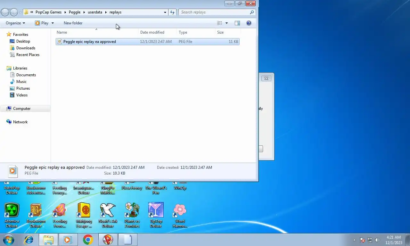The width and height of the screenshot is (410, 246).
Task: Sort by Type column header
Action: point(196,32)
